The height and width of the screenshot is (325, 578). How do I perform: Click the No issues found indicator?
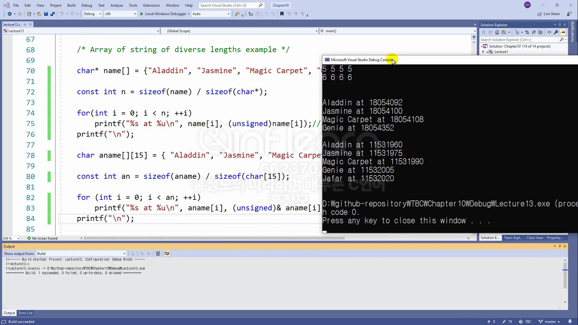point(42,238)
